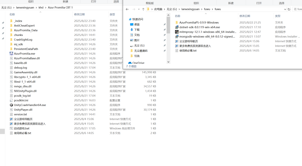Image resolution: width=302 pixels, height=166 pixels.
Task: Open recent locations dropdown beside forward arrow
Action: point(139,9)
